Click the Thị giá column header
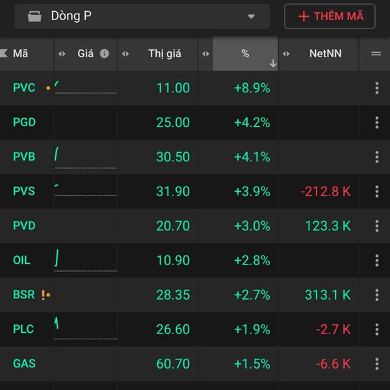This screenshot has height=390, width=390. [x=164, y=54]
